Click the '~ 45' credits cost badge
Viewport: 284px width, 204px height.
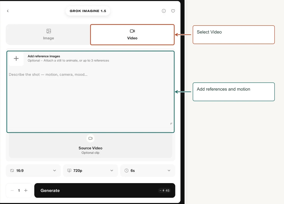click(x=164, y=190)
